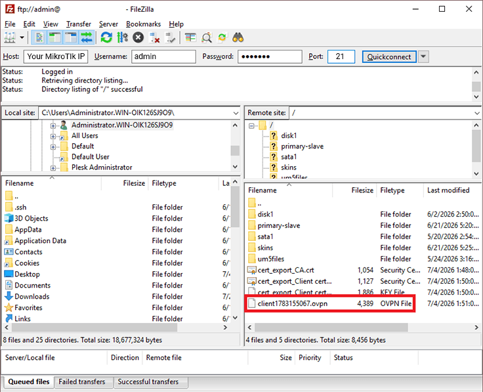Expand All Users tree node

click(53, 136)
